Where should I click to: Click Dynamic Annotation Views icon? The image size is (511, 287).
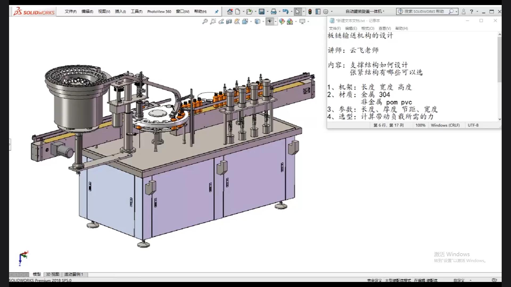[237, 22]
